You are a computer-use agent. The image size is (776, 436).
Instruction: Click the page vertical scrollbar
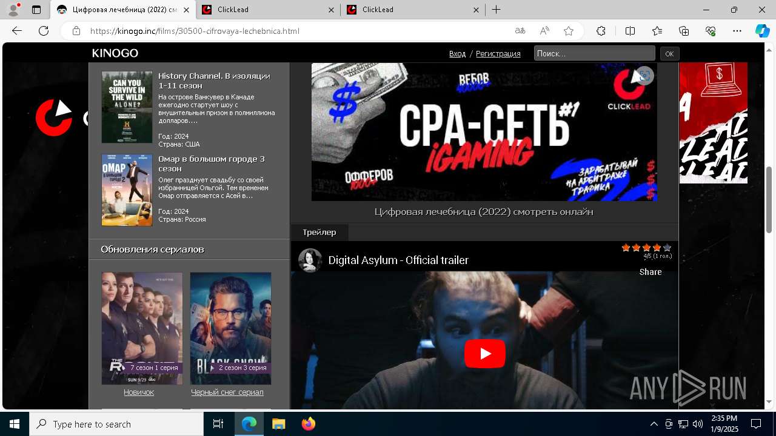[769, 200]
